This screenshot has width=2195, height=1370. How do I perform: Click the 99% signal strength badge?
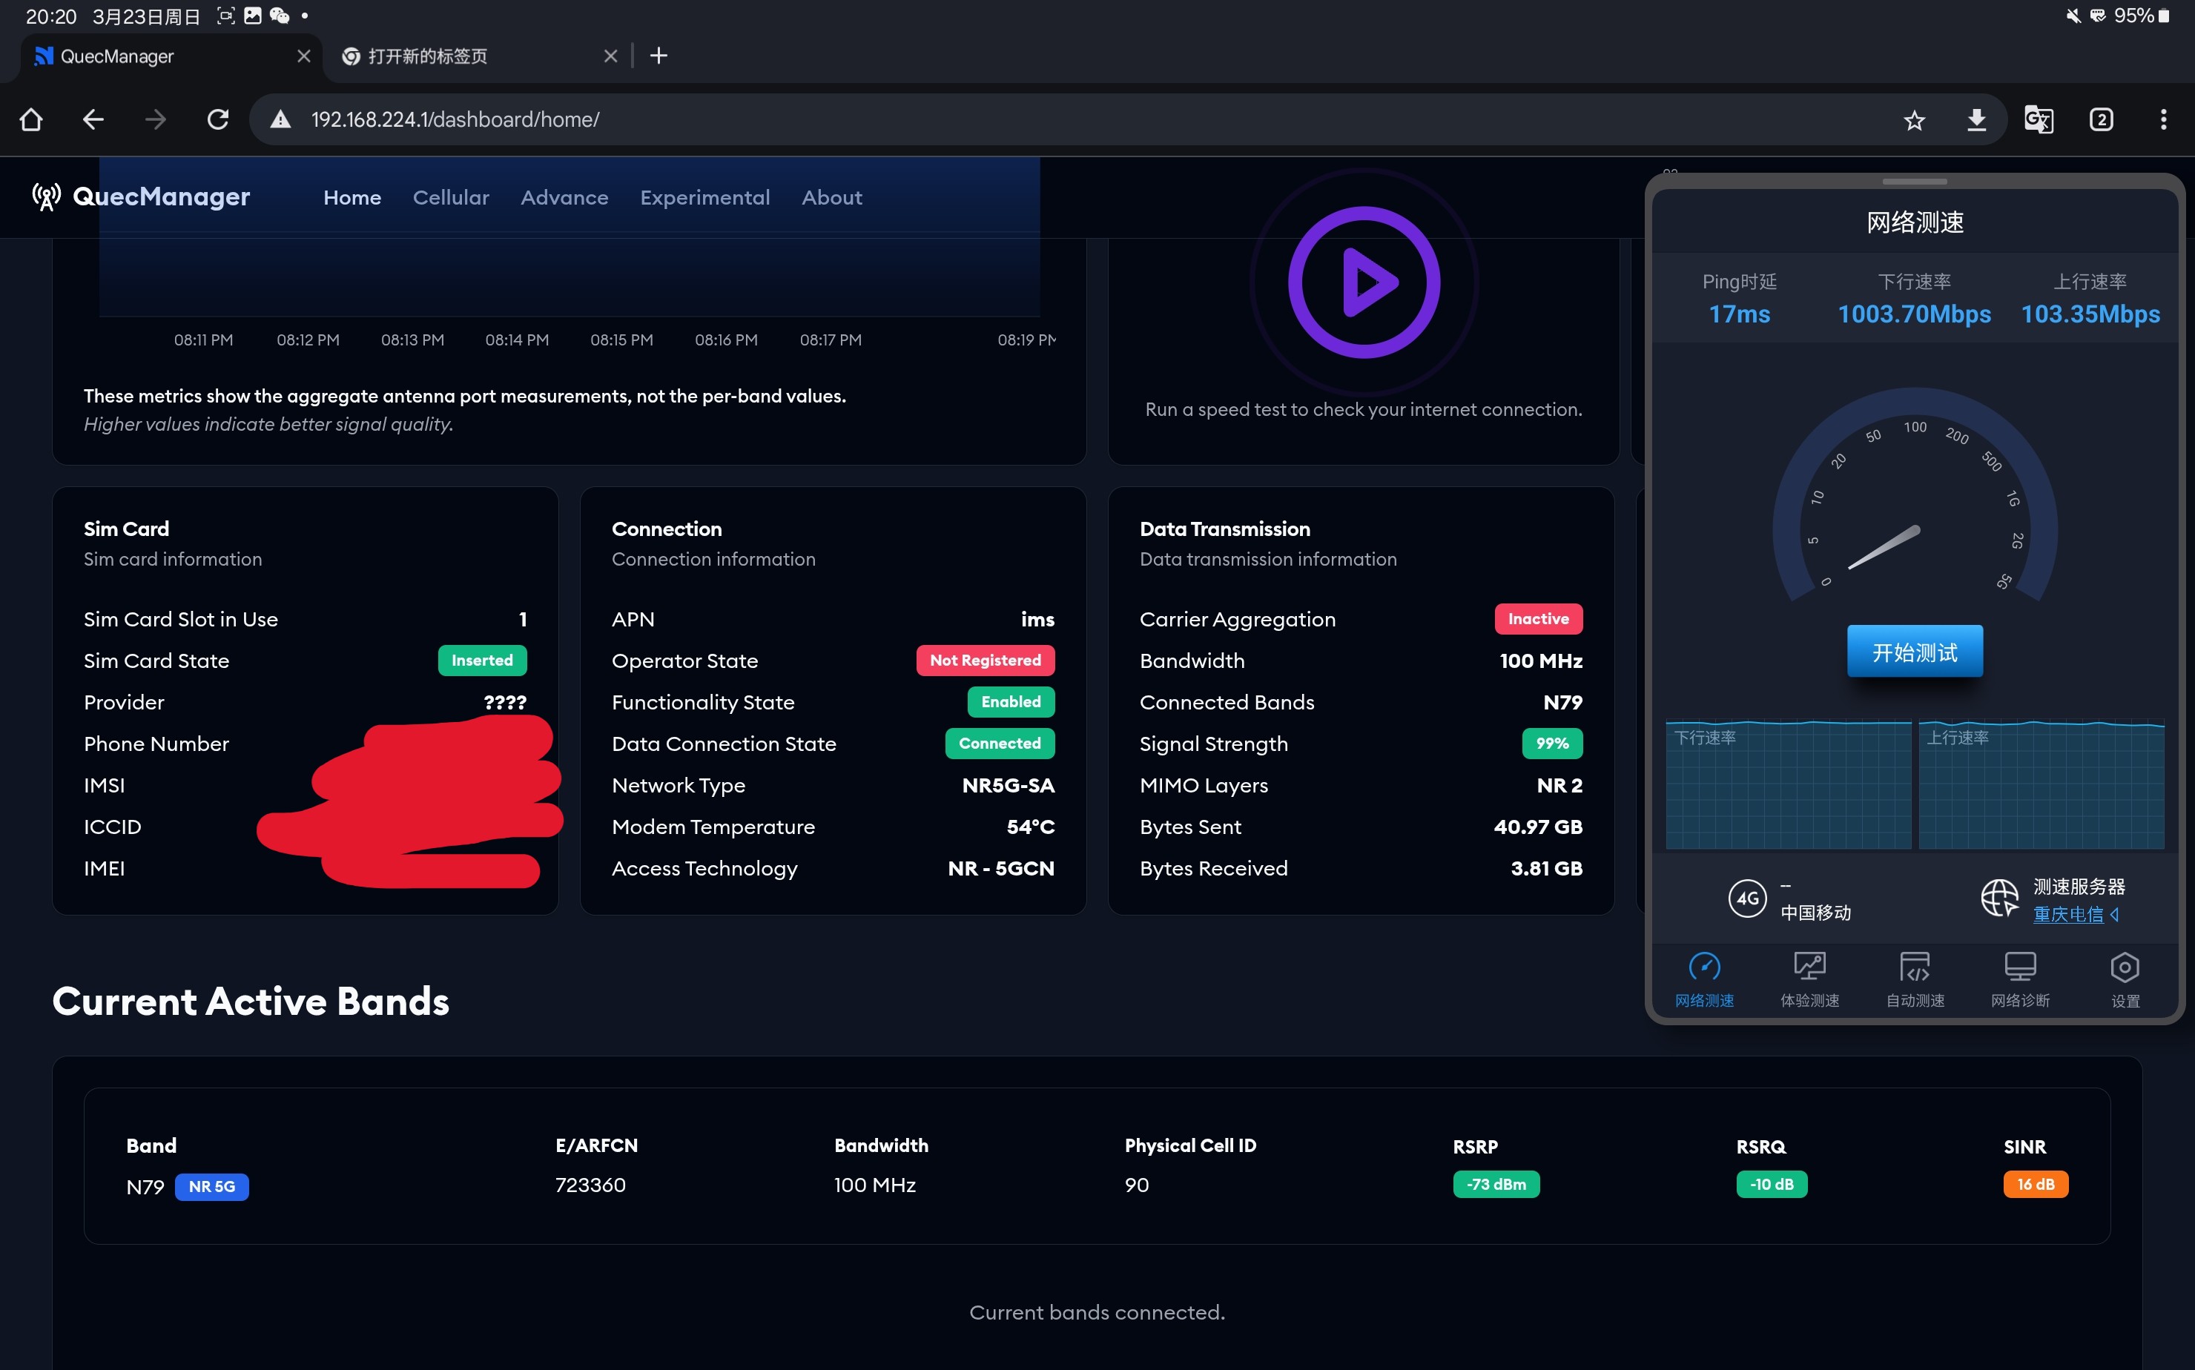point(1551,744)
